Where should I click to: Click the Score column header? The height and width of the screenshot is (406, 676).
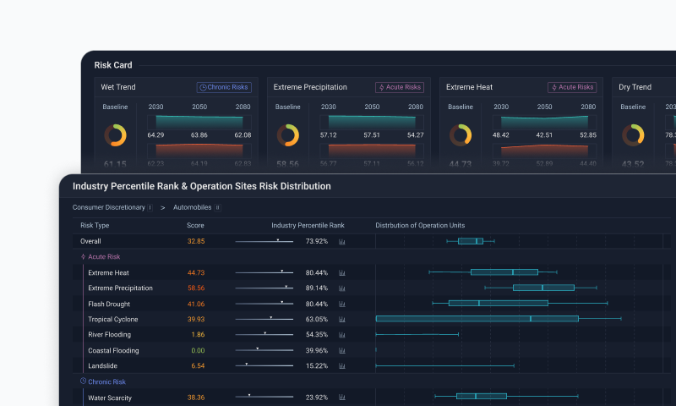click(x=195, y=225)
